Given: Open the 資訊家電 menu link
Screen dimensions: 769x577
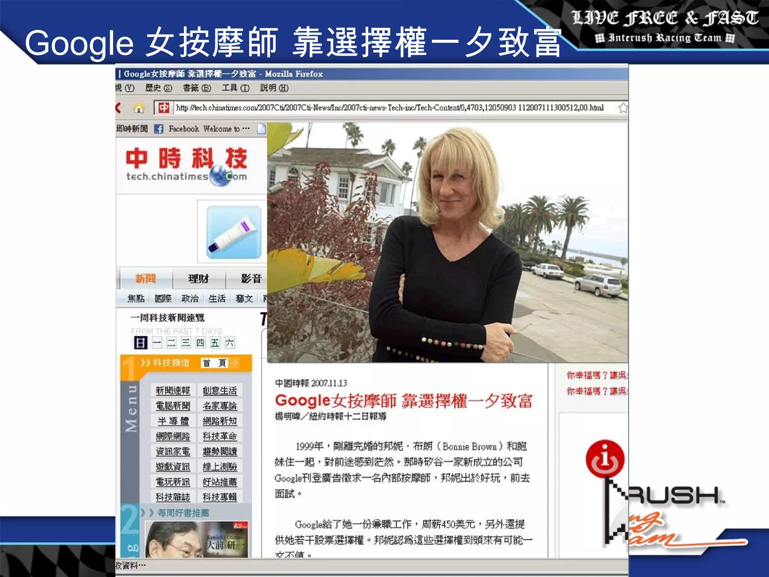Looking at the screenshot, I should pos(173,452).
